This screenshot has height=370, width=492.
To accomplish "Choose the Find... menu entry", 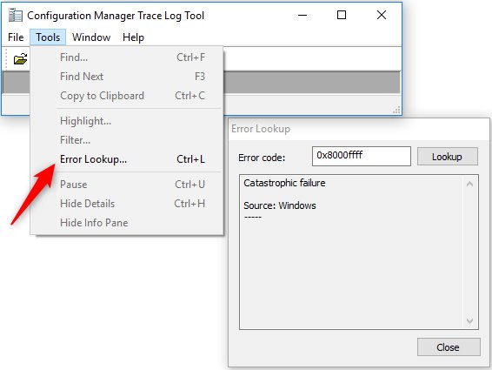I will (x=127, y=57).
